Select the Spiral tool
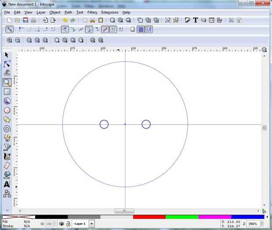This screenshot has width=272, height=230. [7, 129]
